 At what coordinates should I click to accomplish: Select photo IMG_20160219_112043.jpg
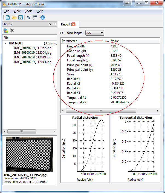pyautogui.click(x=33, y=62)
